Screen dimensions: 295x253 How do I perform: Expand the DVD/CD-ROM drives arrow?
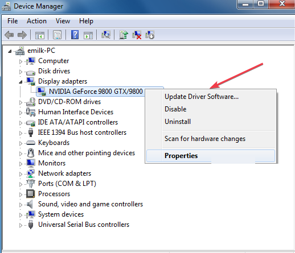click(x=21, y=102)
